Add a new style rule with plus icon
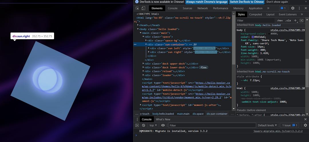 click(295, 21)
